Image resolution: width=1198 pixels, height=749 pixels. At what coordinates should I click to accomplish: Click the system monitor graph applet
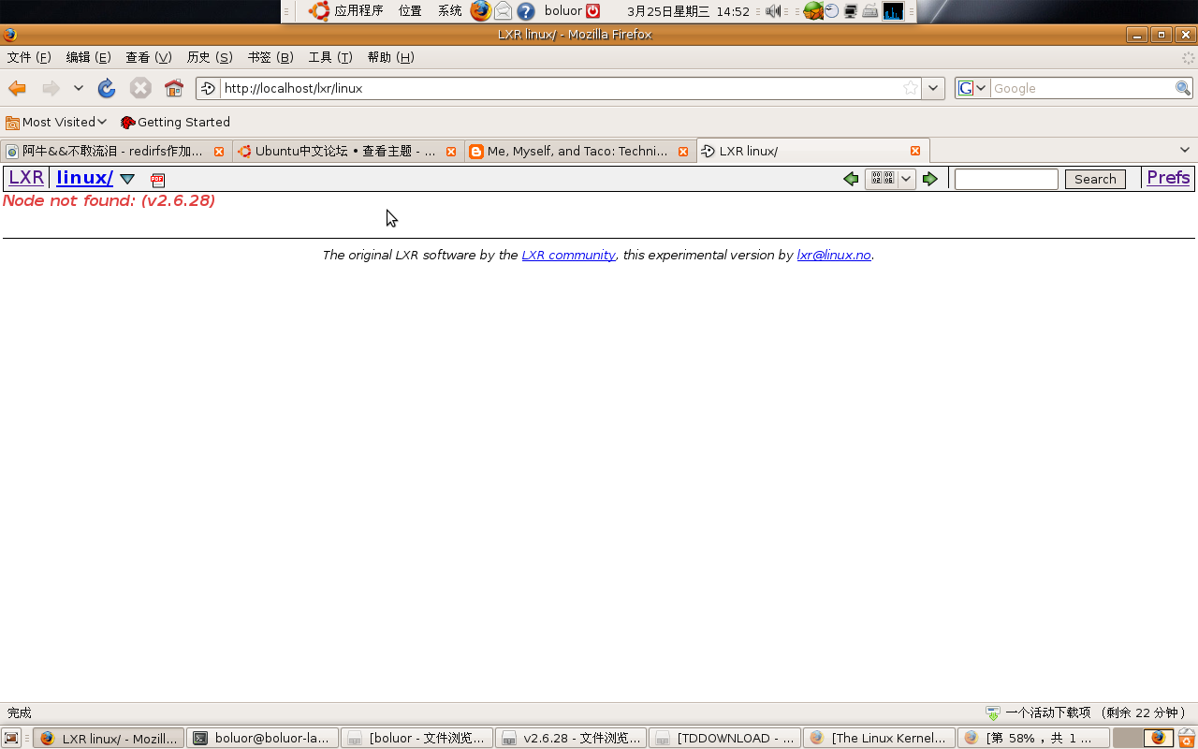pyautogui.click(x=894, y=11)
